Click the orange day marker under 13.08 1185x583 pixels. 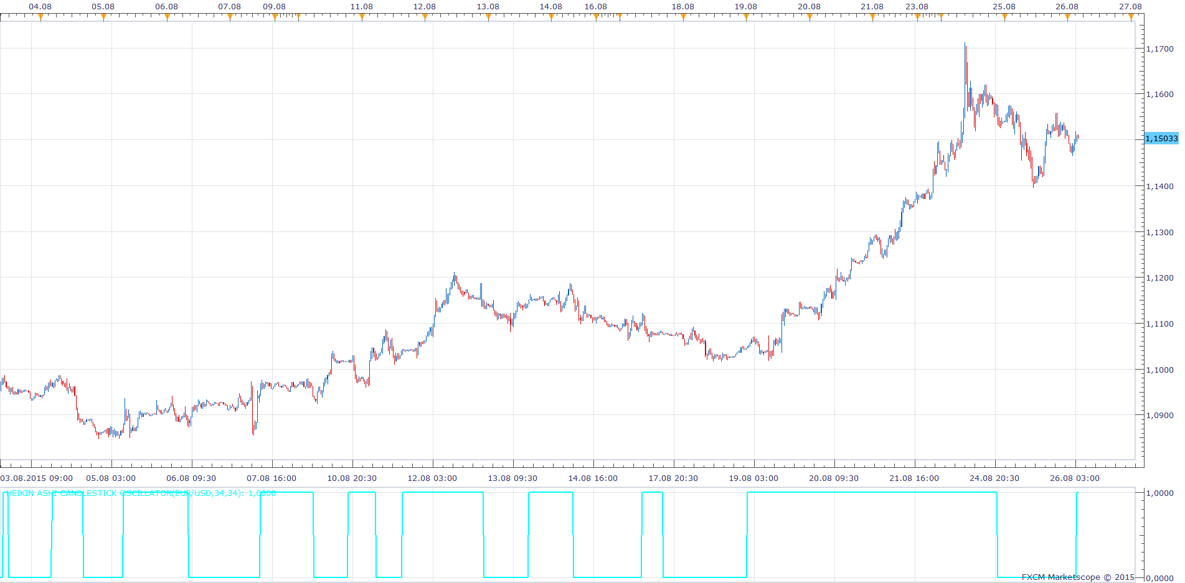tap(488, 17)
